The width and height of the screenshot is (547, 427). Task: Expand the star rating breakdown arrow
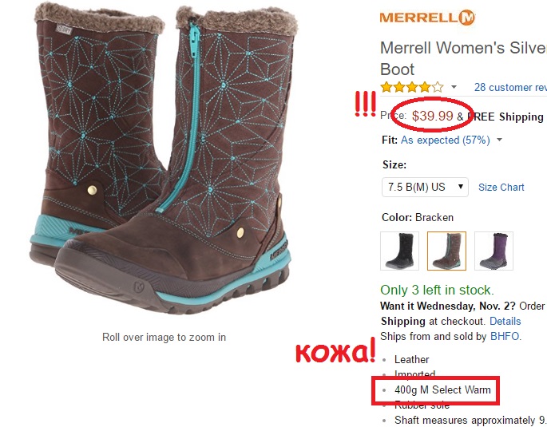454,87
